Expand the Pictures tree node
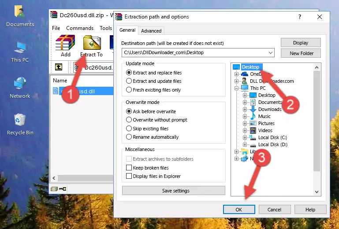This screenshot has width=339, height=229. (x=245, y=124)
